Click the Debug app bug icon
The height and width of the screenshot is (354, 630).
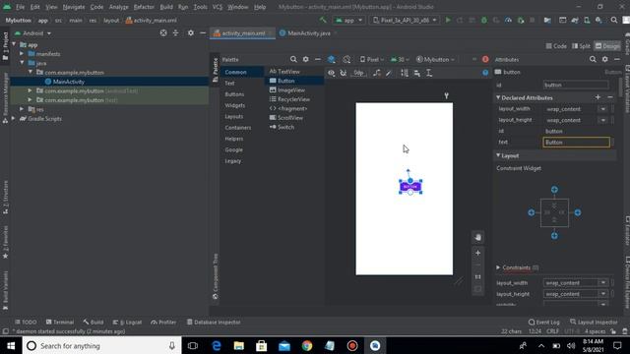point(484,20)
